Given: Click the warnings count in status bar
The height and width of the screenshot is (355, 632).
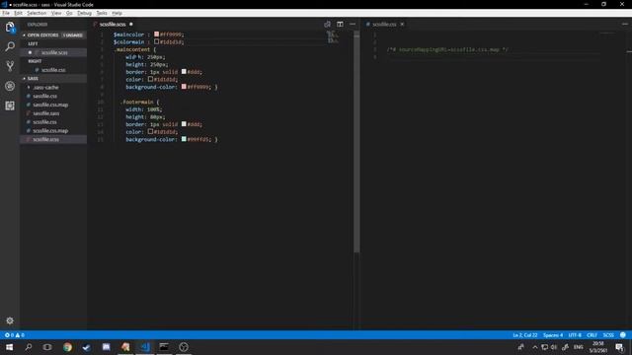Looking at the screenshot, I should (x=20, y=335).
